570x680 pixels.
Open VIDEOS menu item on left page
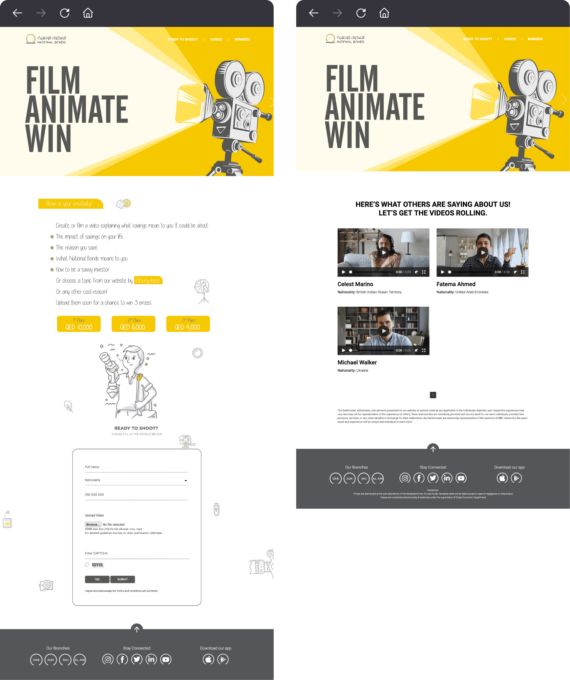216,39
